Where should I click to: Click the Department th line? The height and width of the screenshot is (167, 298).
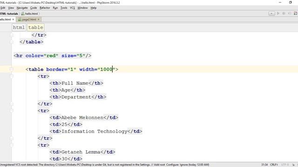[x=78, y=97]
